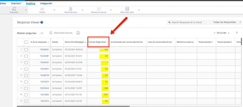The height and width of the screenshot is (107, 243).
Task: Check the box for response 102485934
Action: coord(26,50)
